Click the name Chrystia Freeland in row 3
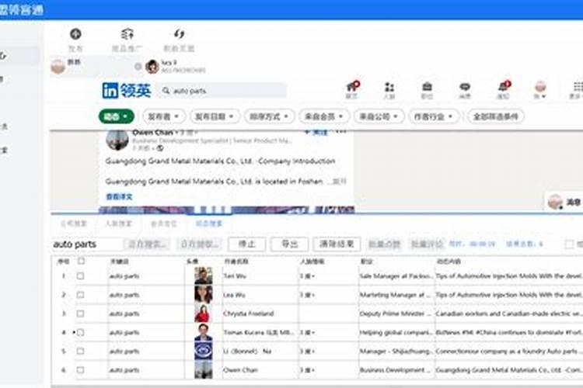The width and height of the screenshot is (583, 388). 249,314
